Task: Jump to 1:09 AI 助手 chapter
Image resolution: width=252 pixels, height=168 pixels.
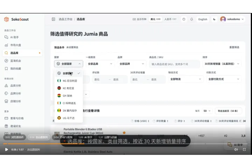Action: [85, 137]
